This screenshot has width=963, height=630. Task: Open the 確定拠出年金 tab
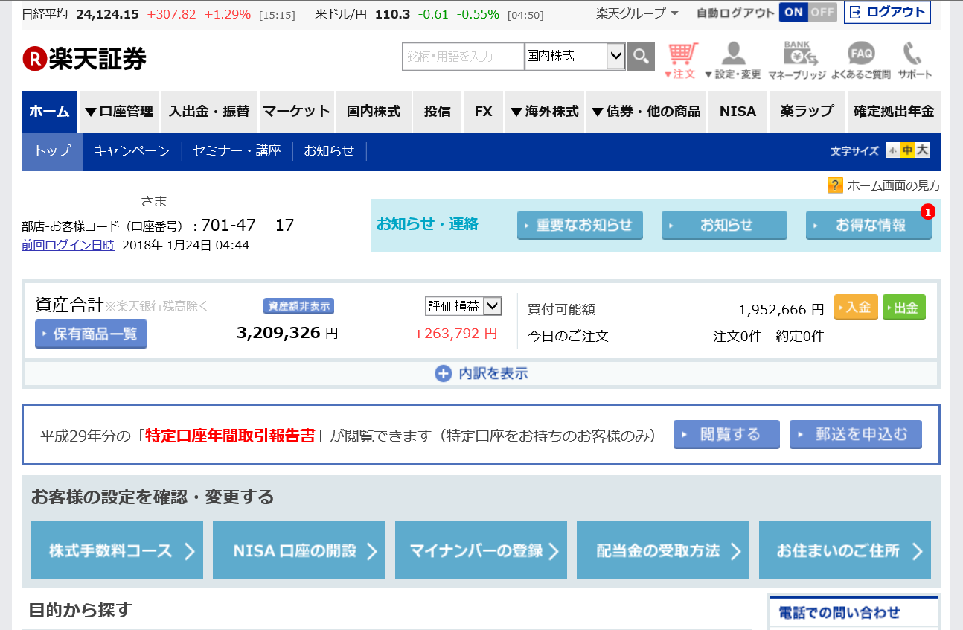(x=894, y=112)
